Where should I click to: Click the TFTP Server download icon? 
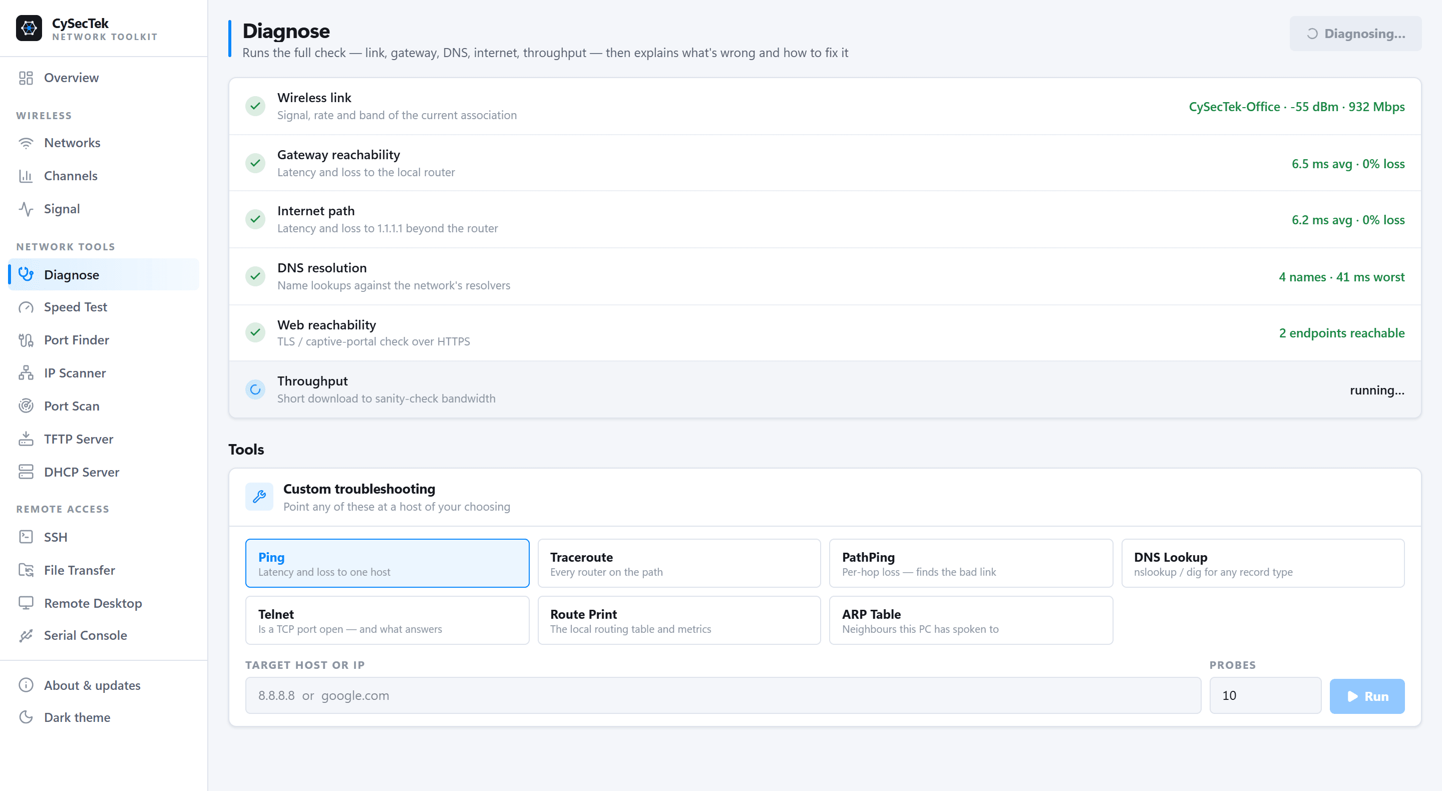pyautogui.click(x=26, y=439)
